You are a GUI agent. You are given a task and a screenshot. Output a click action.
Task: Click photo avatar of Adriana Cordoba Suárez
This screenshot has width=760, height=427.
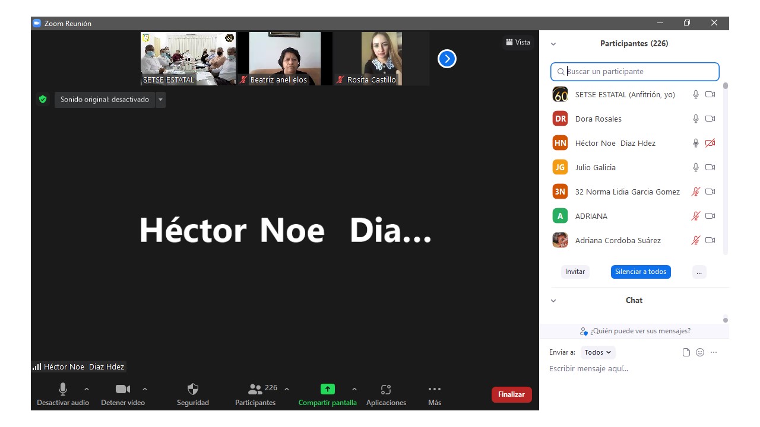[560, 240]
